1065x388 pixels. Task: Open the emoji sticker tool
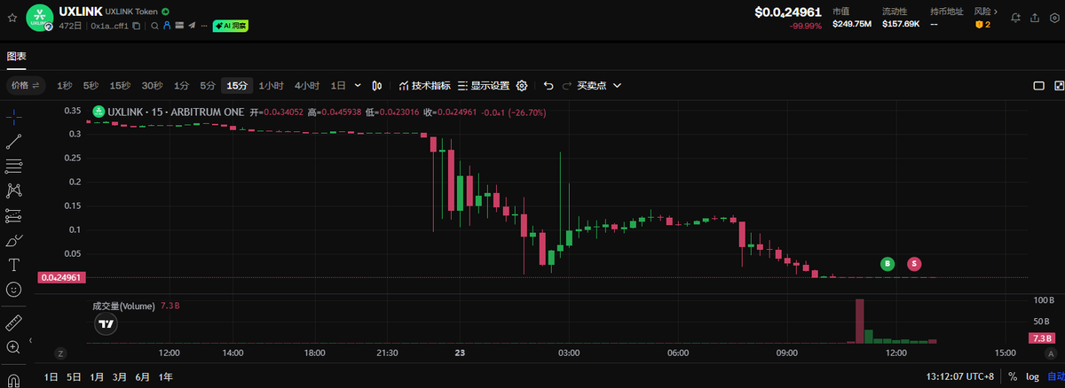click(13, 289)
